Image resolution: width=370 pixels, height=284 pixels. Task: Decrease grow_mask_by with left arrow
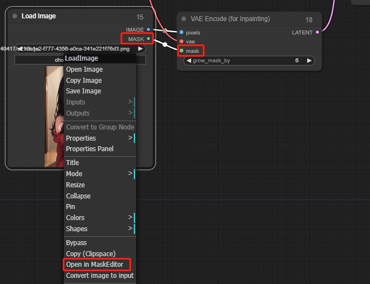(x=189, y=61)
